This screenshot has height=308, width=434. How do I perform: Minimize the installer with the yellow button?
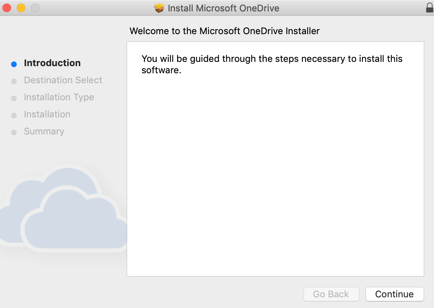pyautogui.click(x=21, y=7)
